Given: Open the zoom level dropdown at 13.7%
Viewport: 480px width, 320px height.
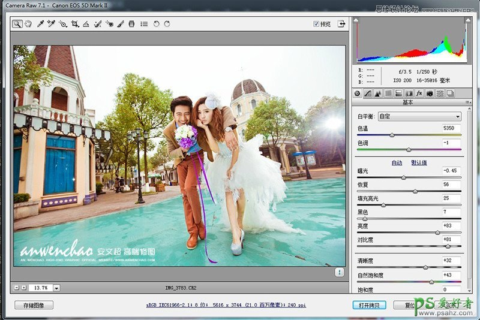Looking at the screenshot, I should [56, 288].
